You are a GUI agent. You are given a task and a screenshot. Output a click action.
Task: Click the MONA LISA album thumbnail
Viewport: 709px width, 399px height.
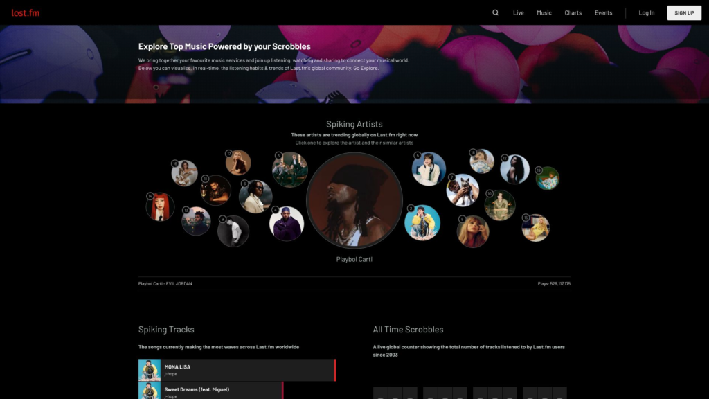click(x=150, y=370)
